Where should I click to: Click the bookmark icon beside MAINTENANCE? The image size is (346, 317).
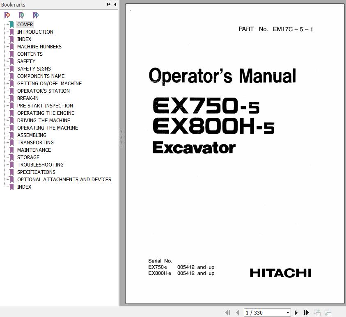11,150
